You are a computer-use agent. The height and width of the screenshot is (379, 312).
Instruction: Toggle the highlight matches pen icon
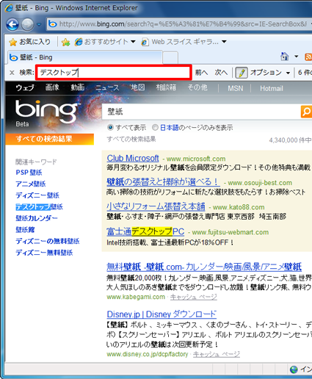tap(242, 73)
